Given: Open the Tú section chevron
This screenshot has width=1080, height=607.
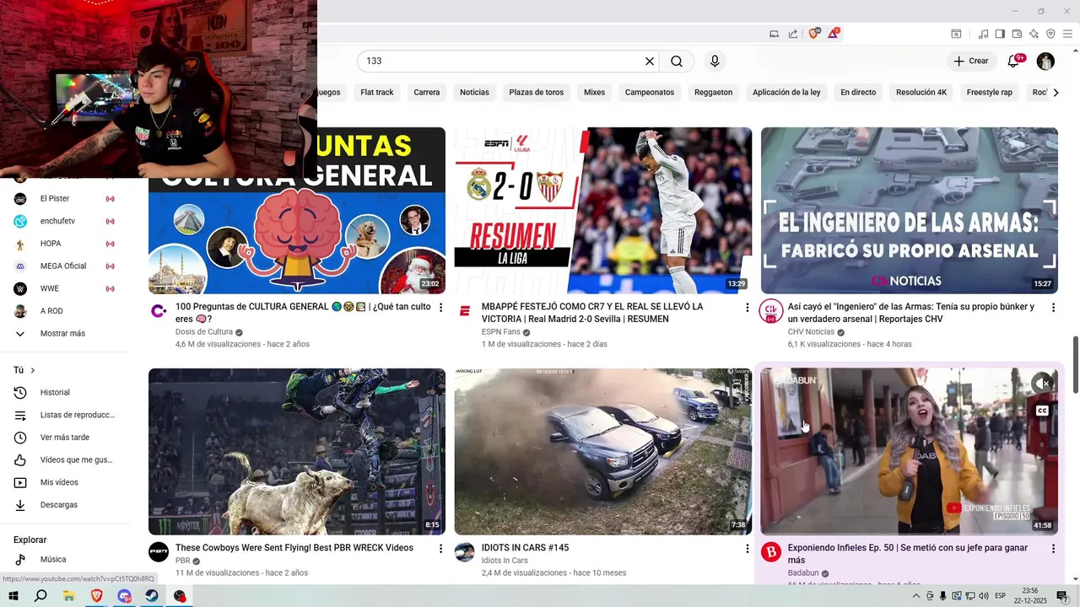Looking at the screenshot, I should (33, 370).
